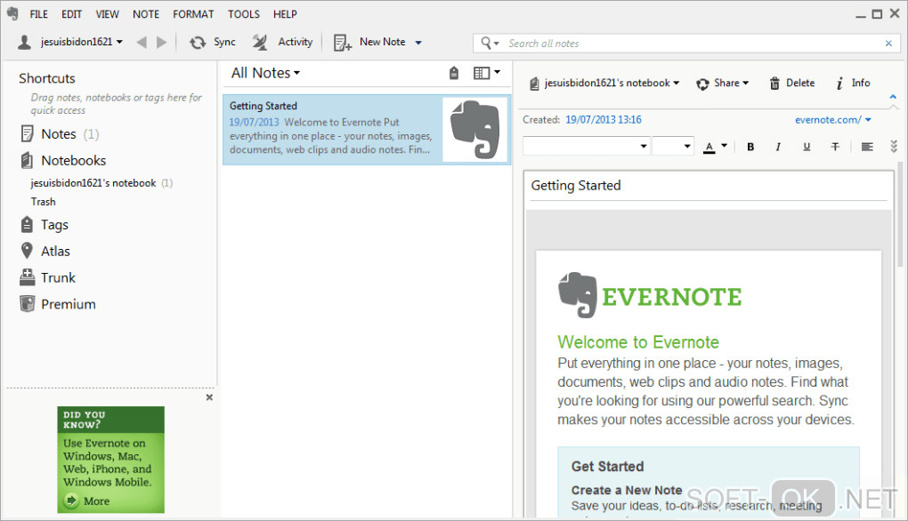This screenshot has width=908, height=521.
Task: Open the NOTE menu
Action: (146, 14)
